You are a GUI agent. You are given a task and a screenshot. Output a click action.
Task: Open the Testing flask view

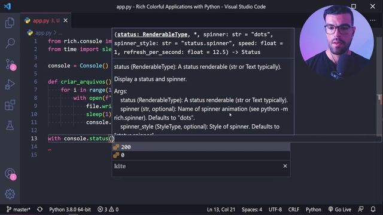[x=10, y=125]
